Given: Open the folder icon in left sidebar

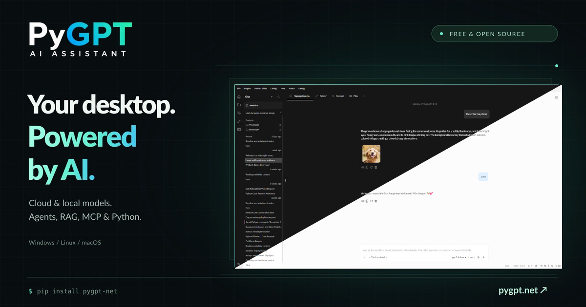Looking at the screenshot, I should tap(239, 105).
